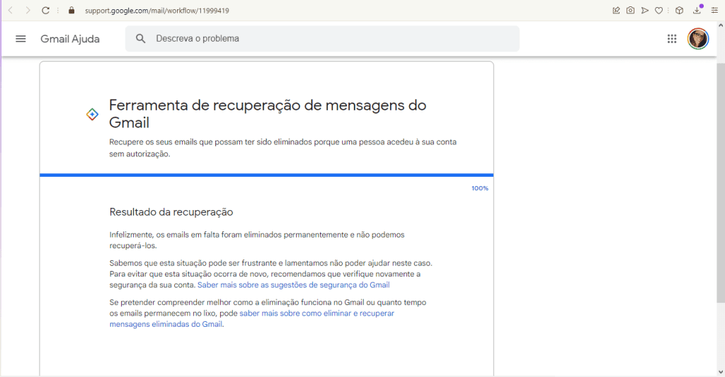Take a snapshot with the camera icon
This screenshot has width=725, height=377.
tap(630, 10)
